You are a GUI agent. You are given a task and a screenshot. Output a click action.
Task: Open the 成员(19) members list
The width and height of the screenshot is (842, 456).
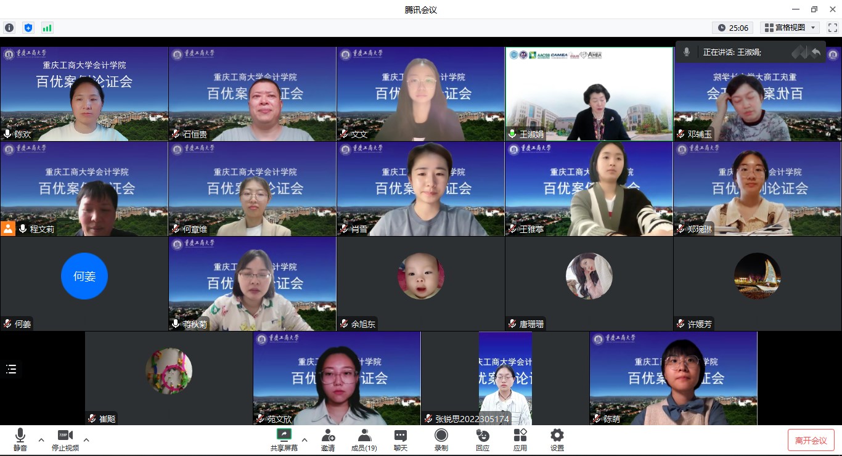(364, 440)
